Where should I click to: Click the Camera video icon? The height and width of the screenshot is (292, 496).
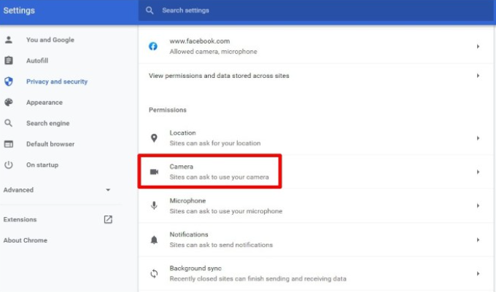(154, 172)
